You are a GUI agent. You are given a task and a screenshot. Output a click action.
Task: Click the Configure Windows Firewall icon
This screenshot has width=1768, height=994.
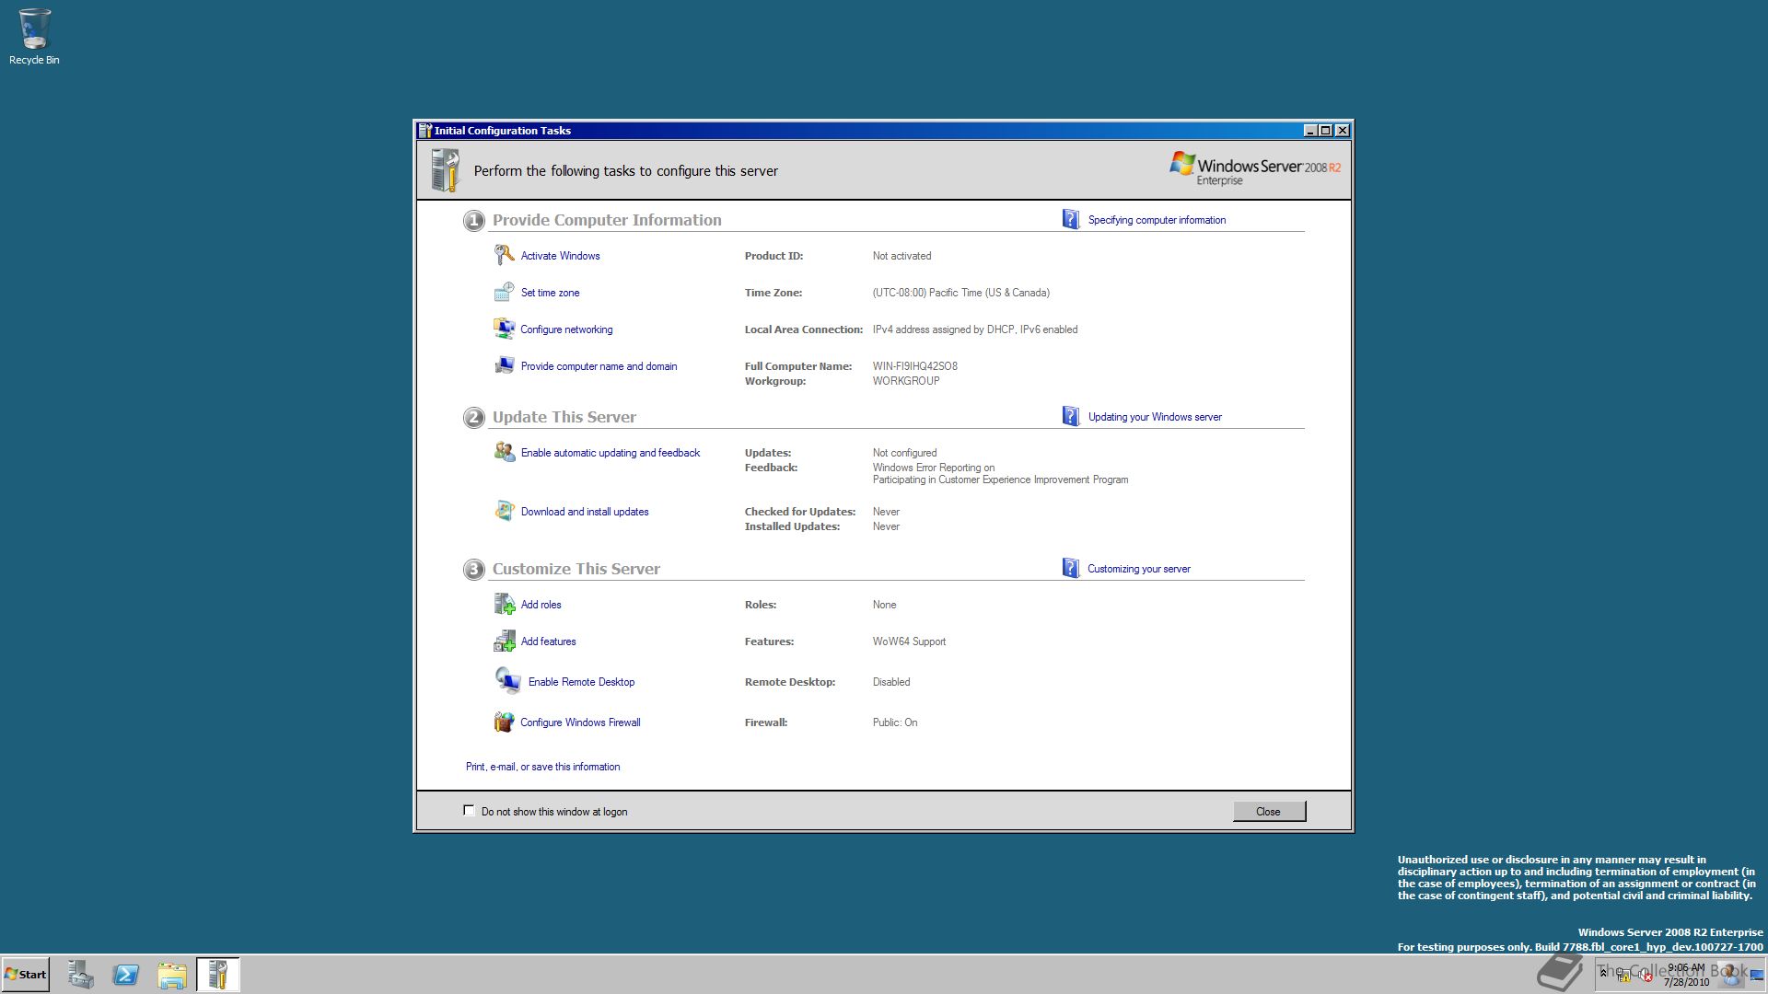pyautogui.click(x=504, y=722)
